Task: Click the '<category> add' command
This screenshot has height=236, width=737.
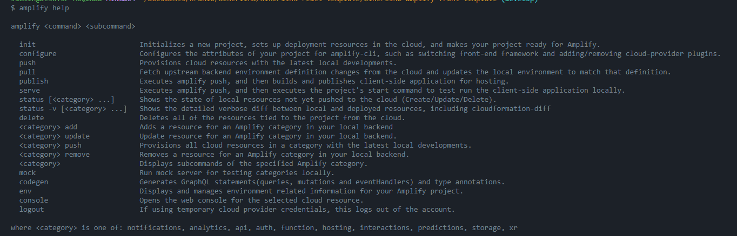Action: click(48, 127)
